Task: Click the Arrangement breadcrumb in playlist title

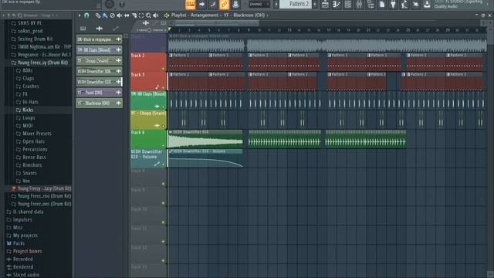Action: (205, 15)
